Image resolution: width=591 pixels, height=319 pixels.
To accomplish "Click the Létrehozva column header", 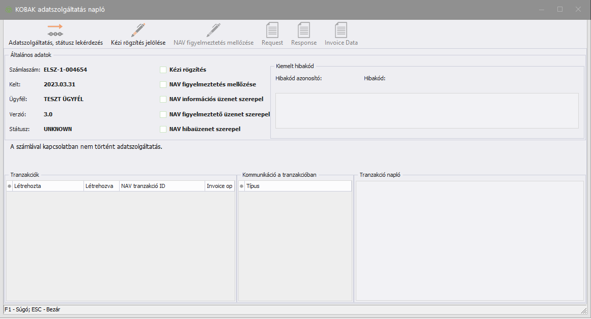I will click(x=101, y=186).
